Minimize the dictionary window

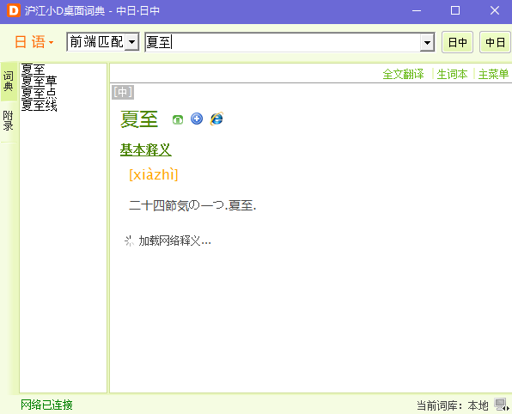pos(417,11)
